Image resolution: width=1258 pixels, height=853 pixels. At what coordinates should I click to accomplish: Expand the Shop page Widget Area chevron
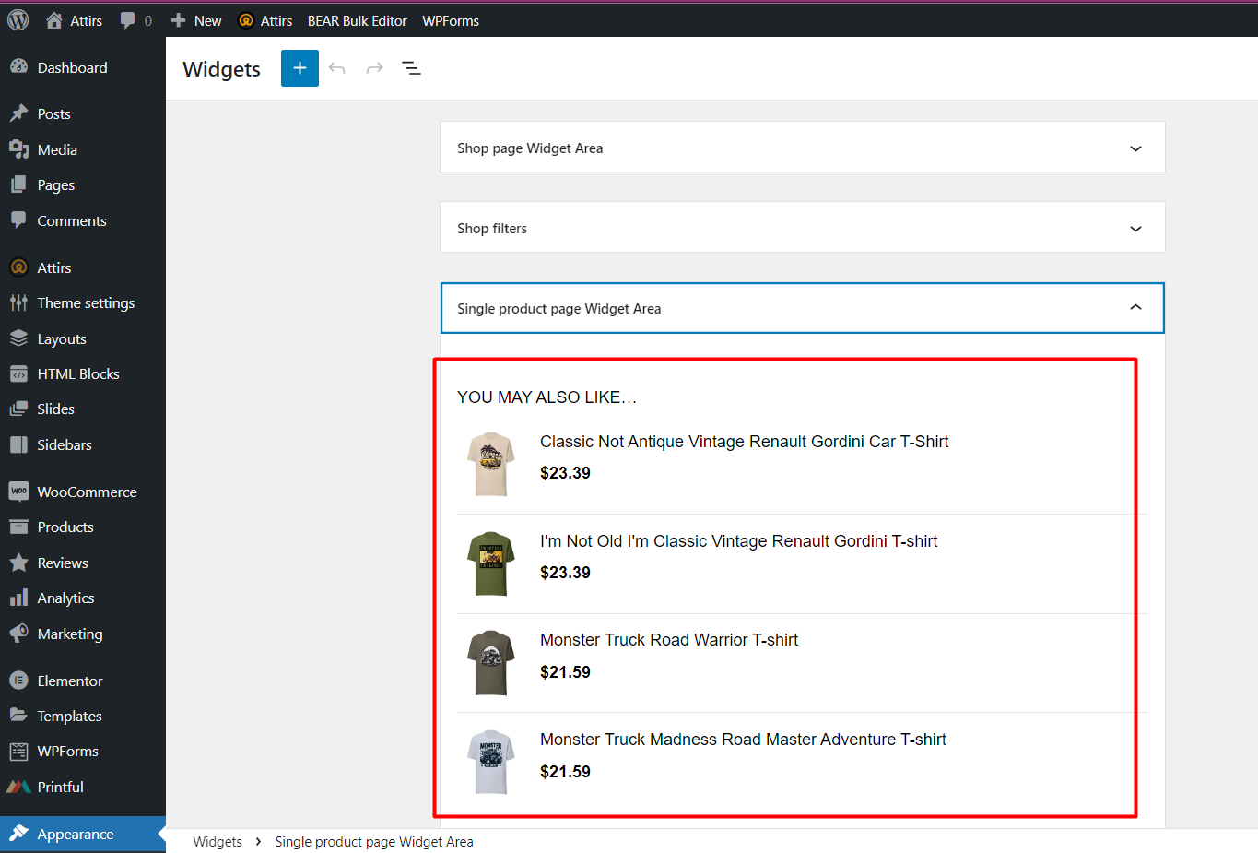tap(1135, 148)
